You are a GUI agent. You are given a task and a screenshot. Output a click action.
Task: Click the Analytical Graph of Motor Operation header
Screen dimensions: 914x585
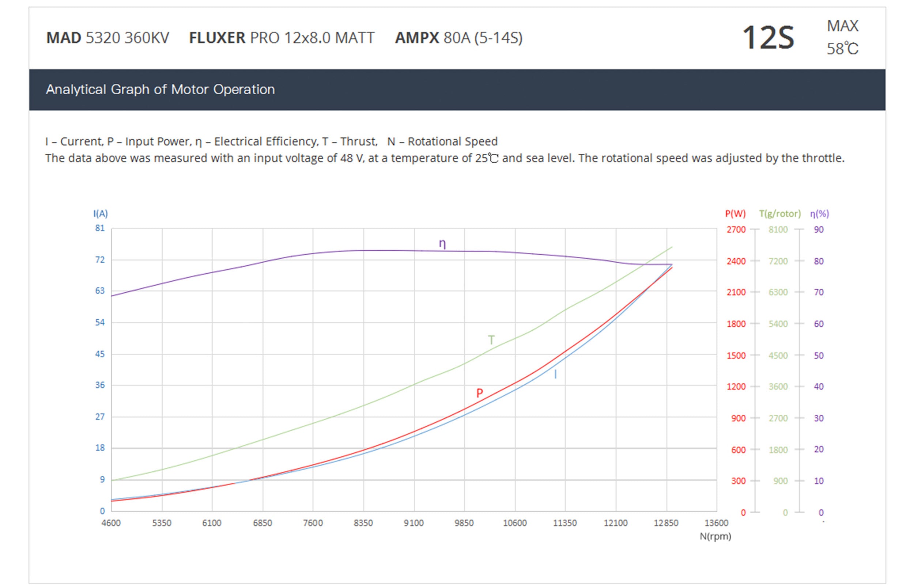[160, 90]
